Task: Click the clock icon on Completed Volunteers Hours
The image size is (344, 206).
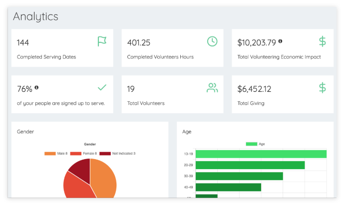Action: coord(212,41)
